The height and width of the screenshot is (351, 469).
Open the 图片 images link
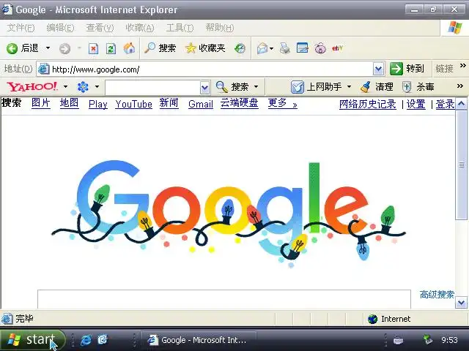click(x=41, y=103)
